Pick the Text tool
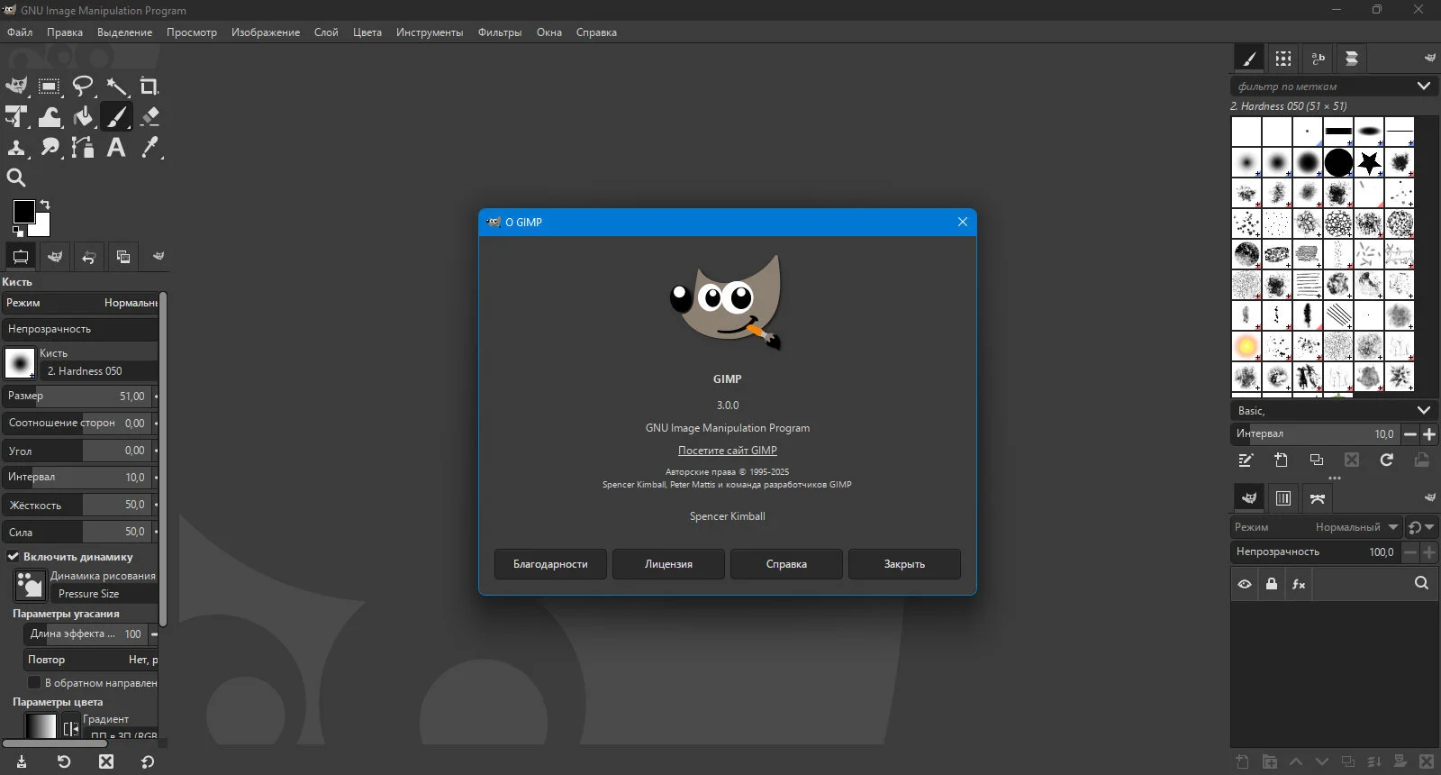Screen dimensions: 1441x775 [116, 147]
